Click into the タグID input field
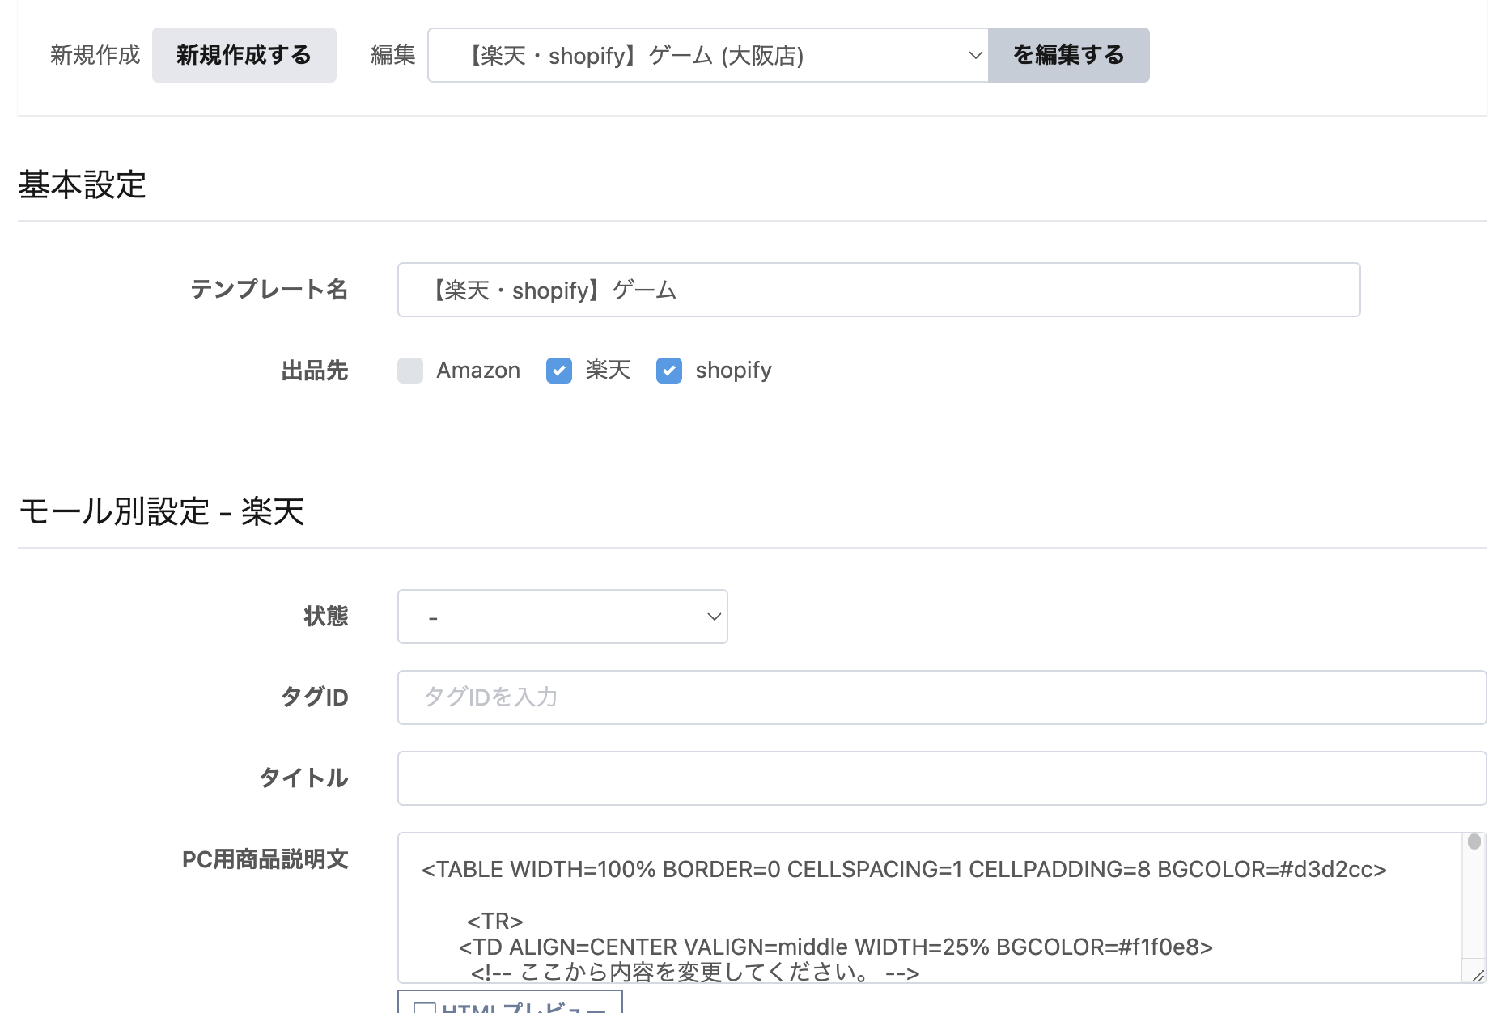The image size is (1510, 1013). (x=941, y=697)
